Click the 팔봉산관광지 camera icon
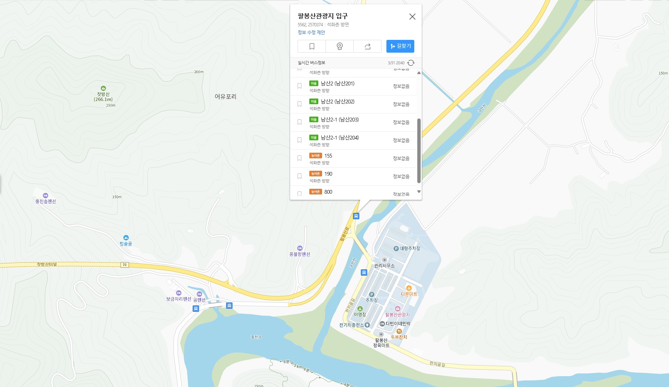Image resolution: width=669 pixels, height=387 pixels. click(x=397, y=309)
